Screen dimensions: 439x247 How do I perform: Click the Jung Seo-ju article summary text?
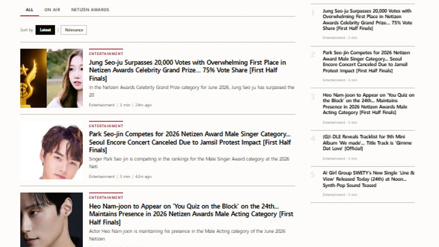point(192,91)
